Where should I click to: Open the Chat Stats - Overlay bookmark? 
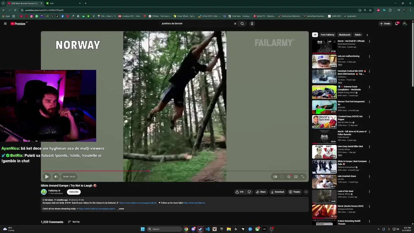239,16
